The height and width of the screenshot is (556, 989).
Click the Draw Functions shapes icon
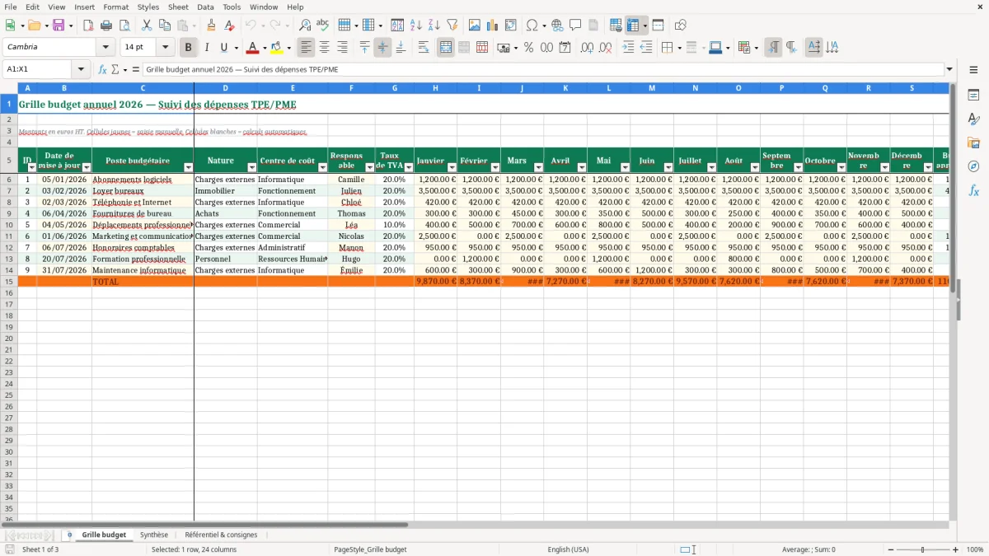pos(681,26)
